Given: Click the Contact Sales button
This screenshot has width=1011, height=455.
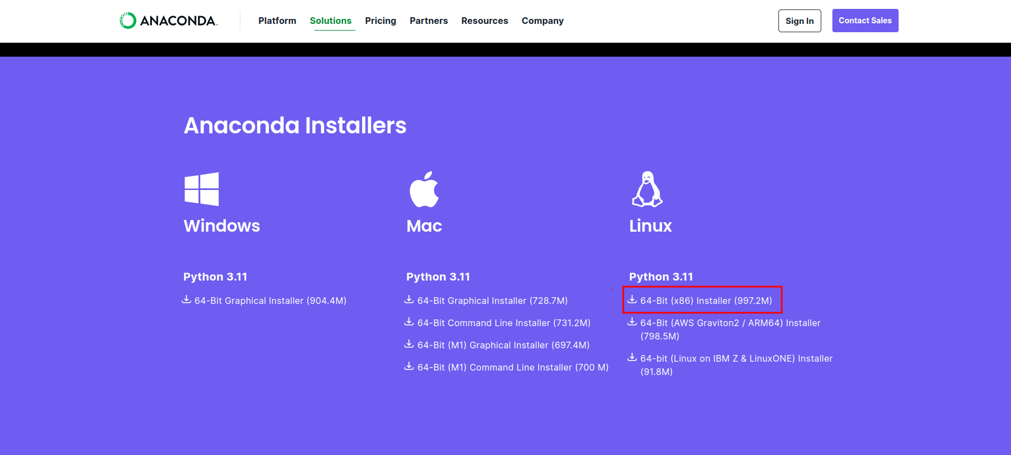Looking at the screenshot, I should coord(865,21).
